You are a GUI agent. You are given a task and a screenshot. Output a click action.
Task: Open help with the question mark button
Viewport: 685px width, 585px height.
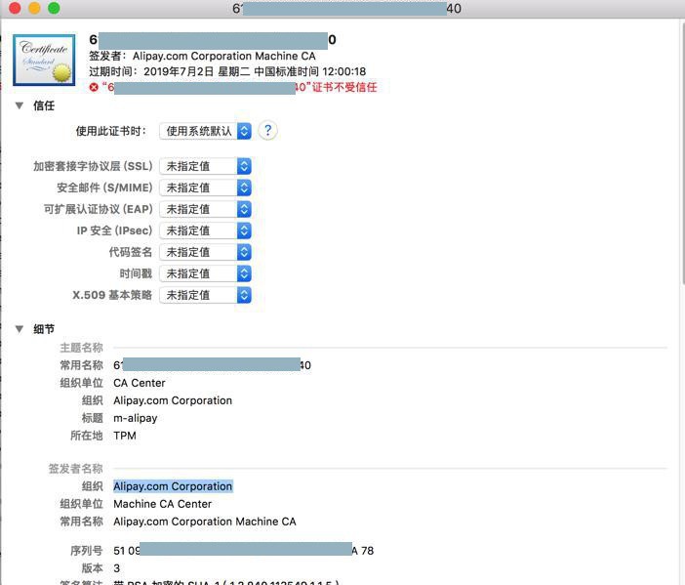coord(267,130)
